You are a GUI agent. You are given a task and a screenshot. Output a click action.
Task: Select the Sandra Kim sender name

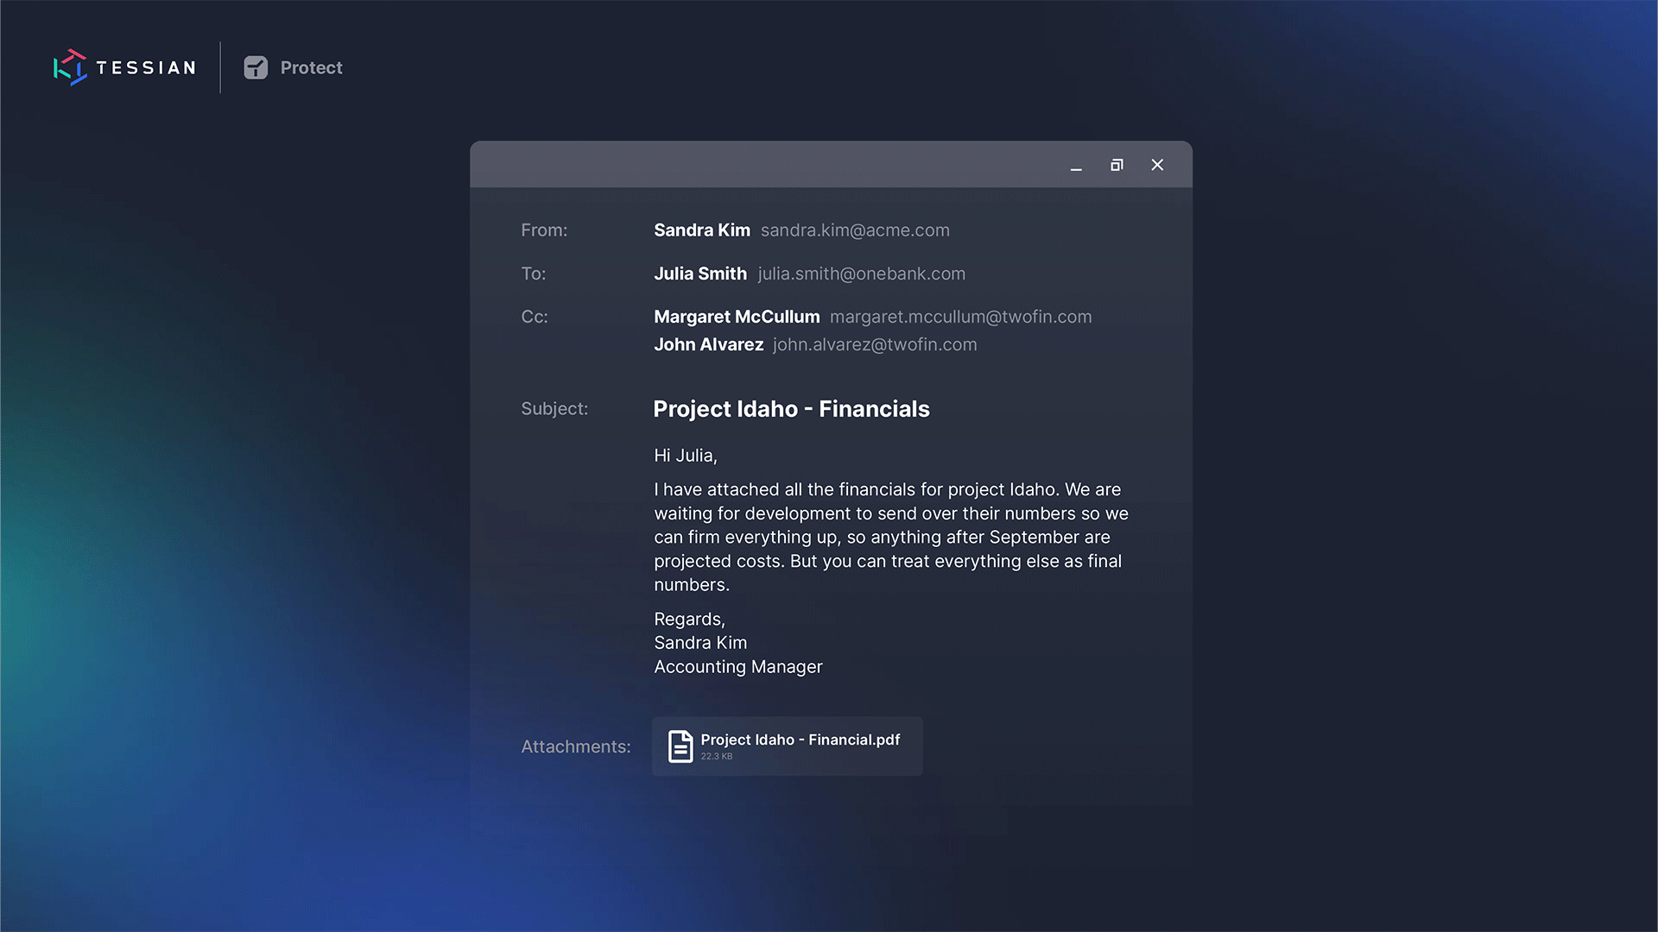(701, 230)
